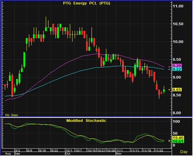Click the Sep month label
The height and width of the screenshot is (156, 193).
17,154
